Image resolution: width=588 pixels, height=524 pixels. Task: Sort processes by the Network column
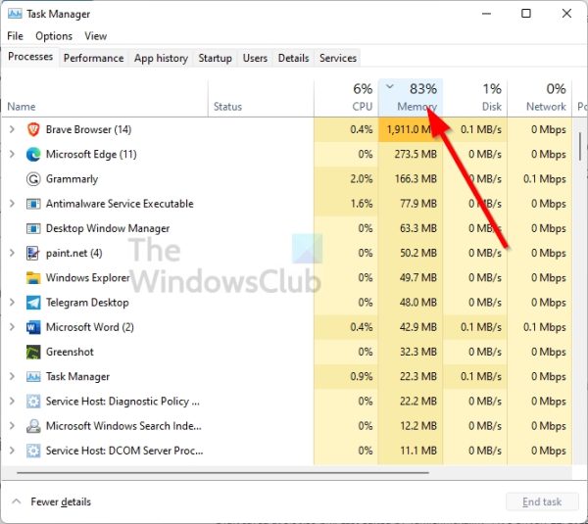(540, 98)
